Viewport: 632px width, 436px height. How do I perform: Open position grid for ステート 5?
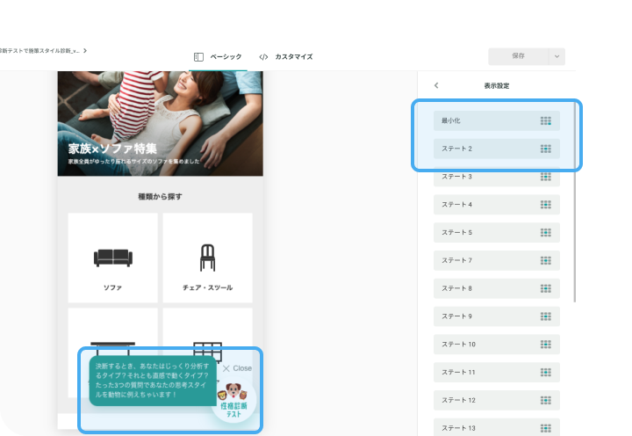(546, 233)
